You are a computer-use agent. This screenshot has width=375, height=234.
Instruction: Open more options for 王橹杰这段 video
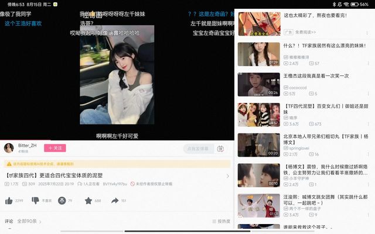[369, 94]
